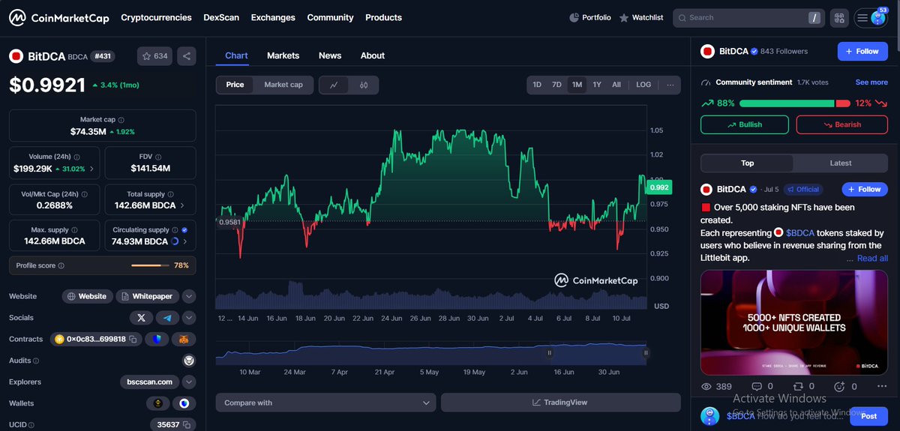
Task: Switch to the Markets tab
Action: [283, 55]
